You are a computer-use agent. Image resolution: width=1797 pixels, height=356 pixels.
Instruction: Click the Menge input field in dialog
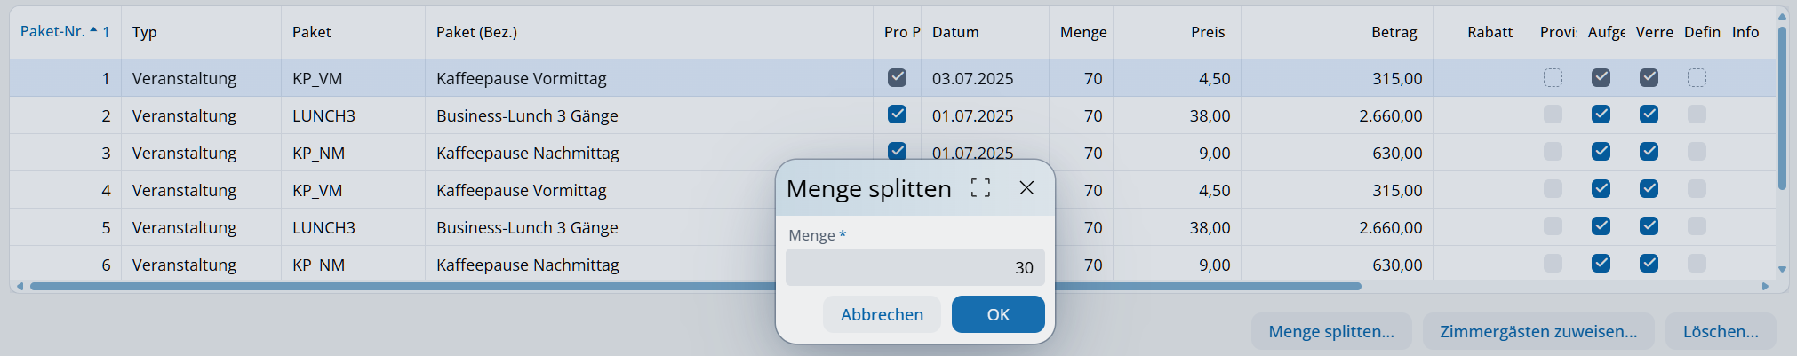(x=915, y=267)
